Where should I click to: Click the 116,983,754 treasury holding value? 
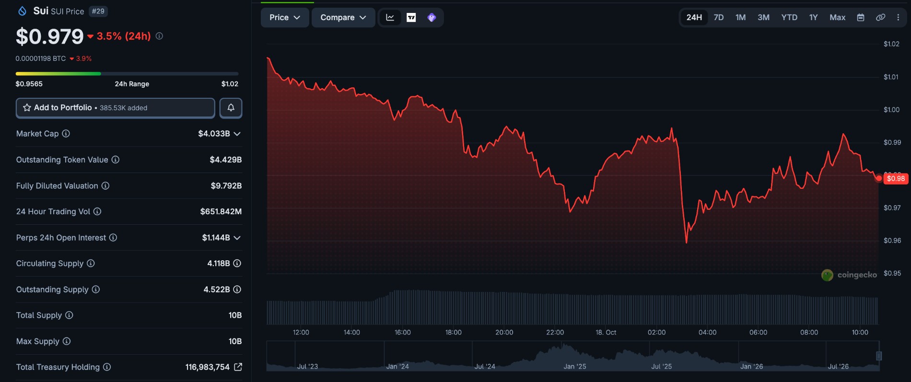[208, 367]
